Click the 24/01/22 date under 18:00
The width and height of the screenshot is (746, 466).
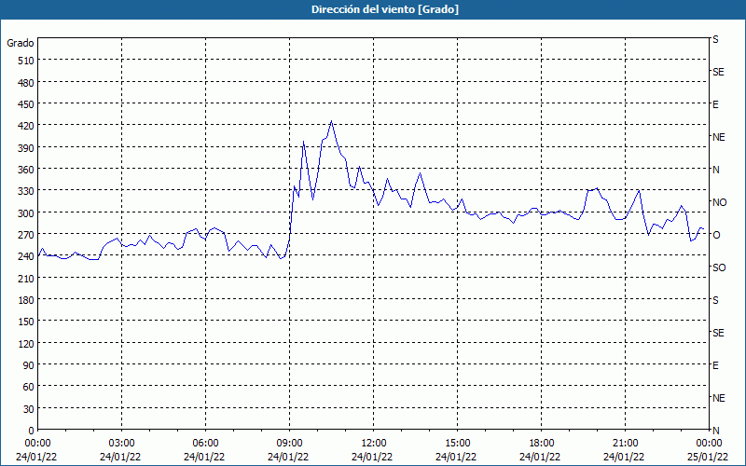click(540, 457)
